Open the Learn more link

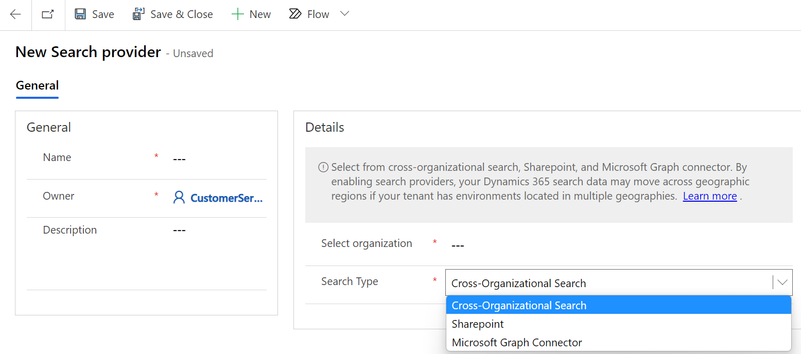pyautogui.click(x=710, y=196)
